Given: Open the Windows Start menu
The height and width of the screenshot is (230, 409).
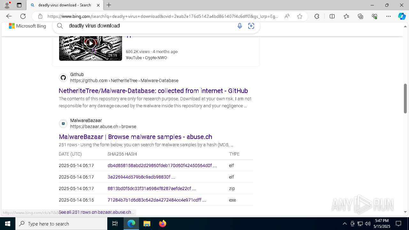Looking at the screenshot, I should 8,224.
